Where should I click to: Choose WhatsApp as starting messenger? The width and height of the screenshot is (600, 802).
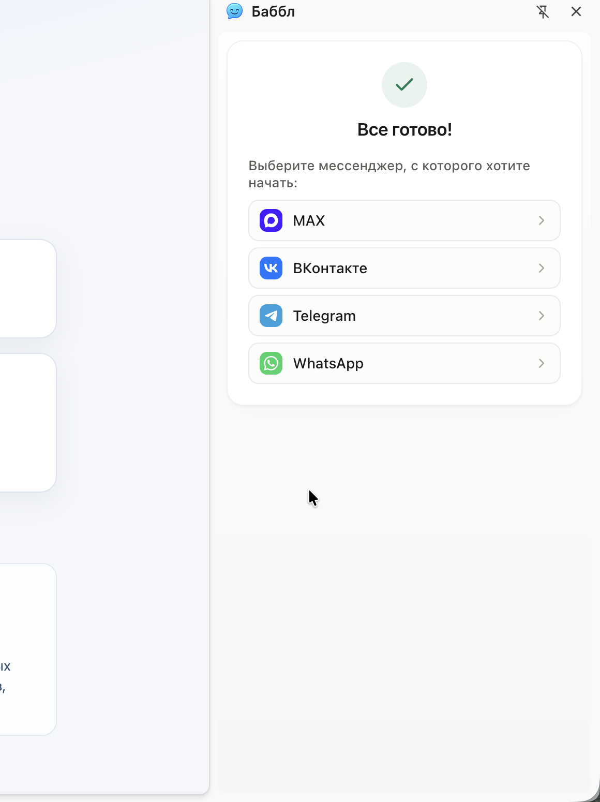coord(404,363)
